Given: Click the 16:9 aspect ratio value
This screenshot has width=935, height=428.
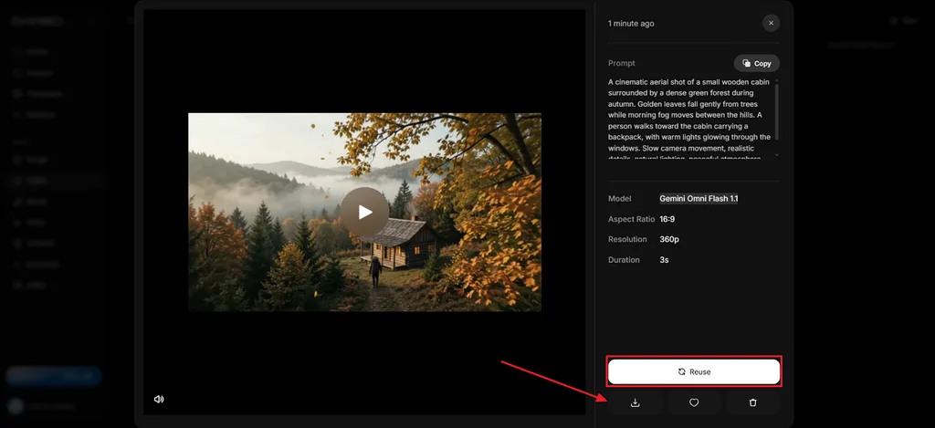Looking at the screenshot, I should tap(667, 219).
